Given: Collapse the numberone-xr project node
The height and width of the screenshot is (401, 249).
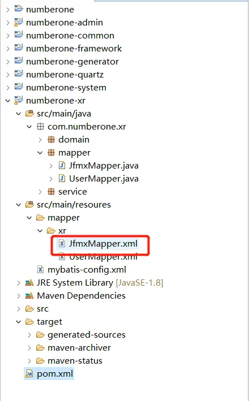Looking at the screenshot, I should 8,101.
